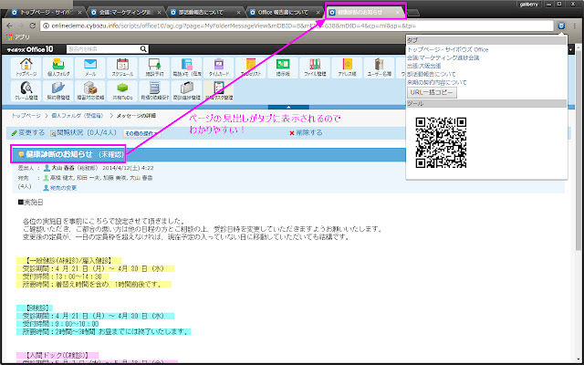Click the トップページ breadcrumb link
Viewport: 584px width, 365px height.
[x=26, y=116]
